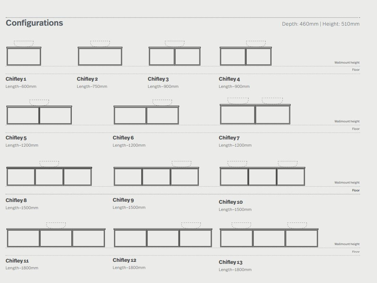Click the left basin on Chifley 13
This screenshot has width=377, height=283.
[241, 225]
